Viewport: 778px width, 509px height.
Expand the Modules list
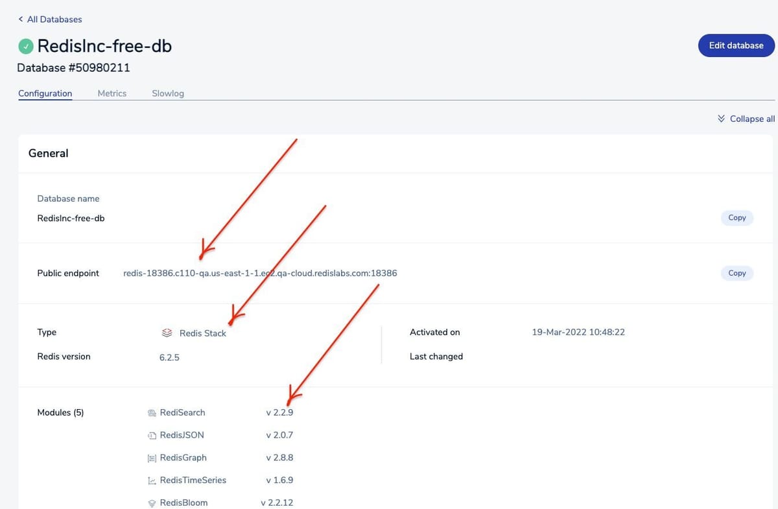pos(60,412)
